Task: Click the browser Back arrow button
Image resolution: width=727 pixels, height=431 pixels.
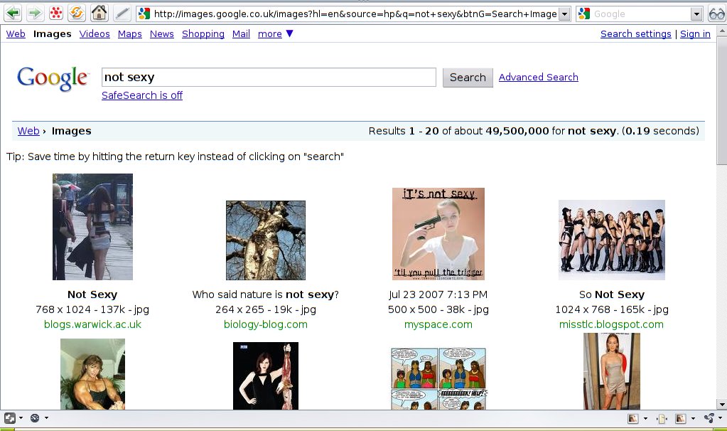Action: point(13,13)
